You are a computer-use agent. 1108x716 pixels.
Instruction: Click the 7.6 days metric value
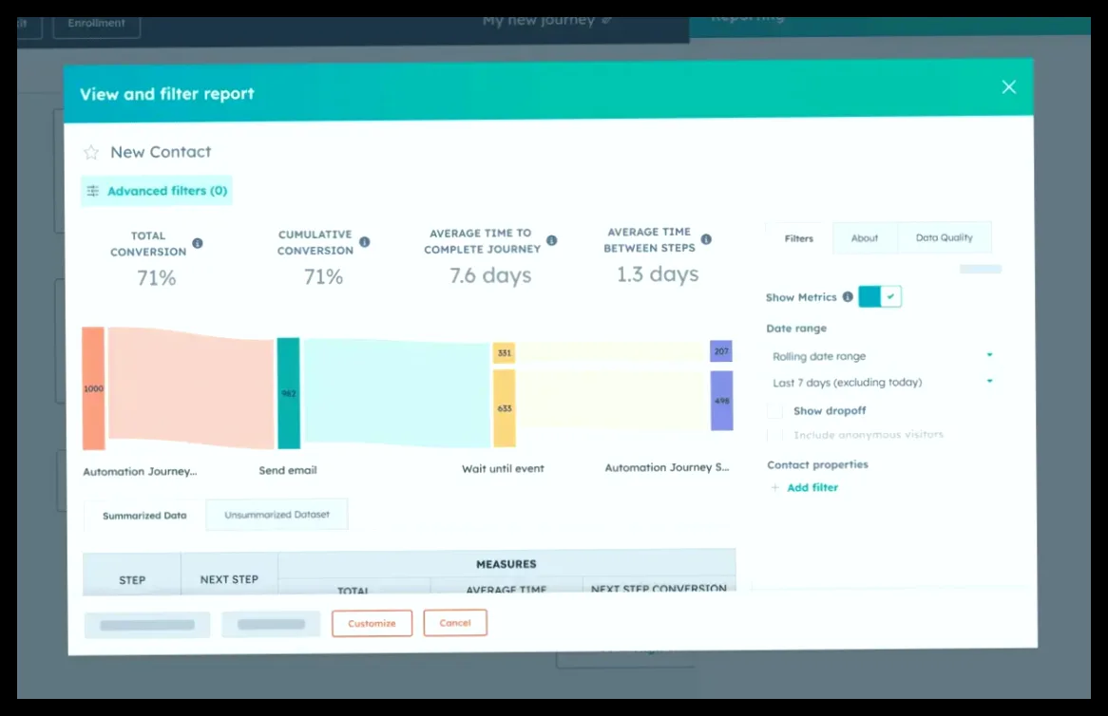(x=490, y=275)
